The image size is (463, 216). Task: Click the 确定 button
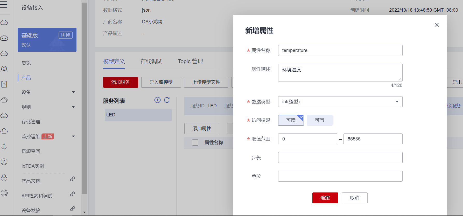[325, 198]
